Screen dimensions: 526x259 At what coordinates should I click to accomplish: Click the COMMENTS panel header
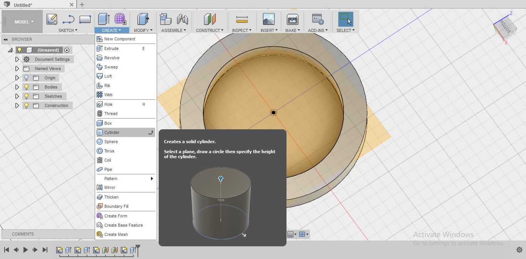(48, 234)
